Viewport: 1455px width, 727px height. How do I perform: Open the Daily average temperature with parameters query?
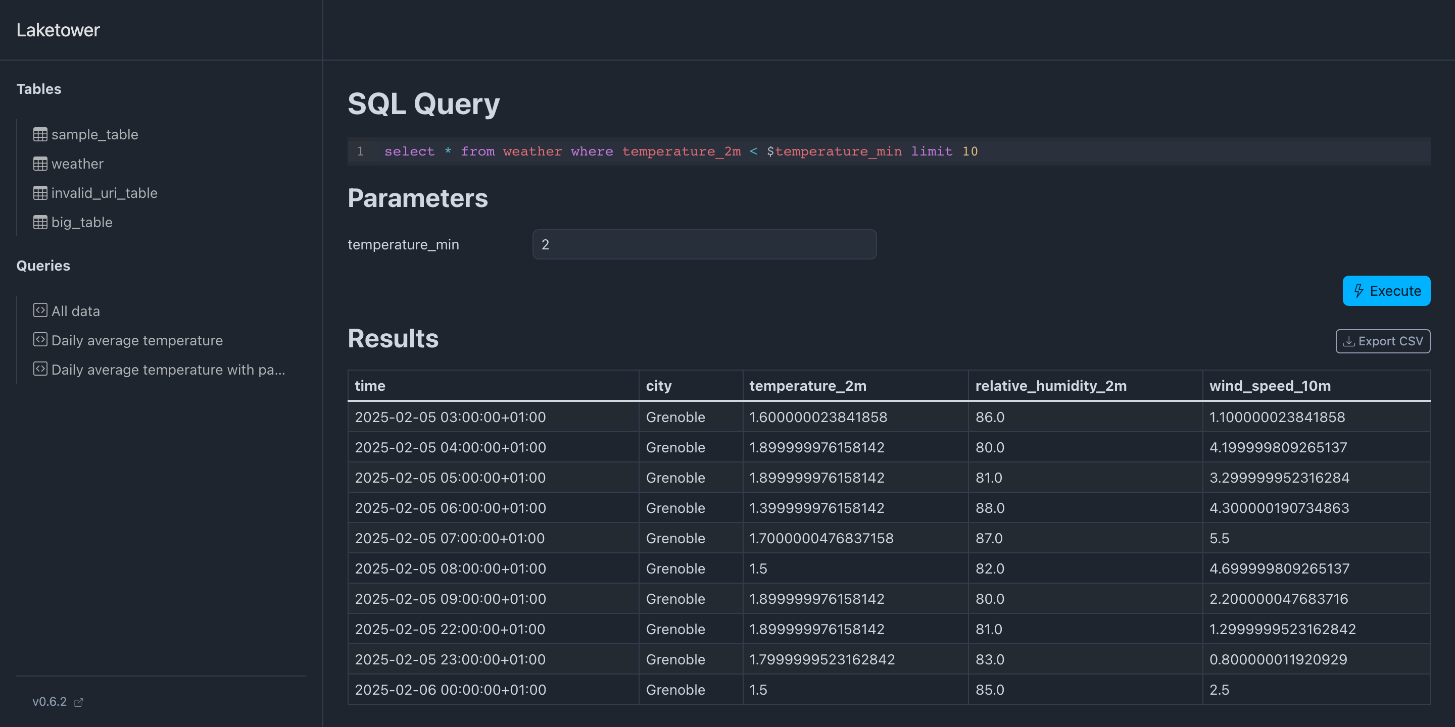coord(168,370)
